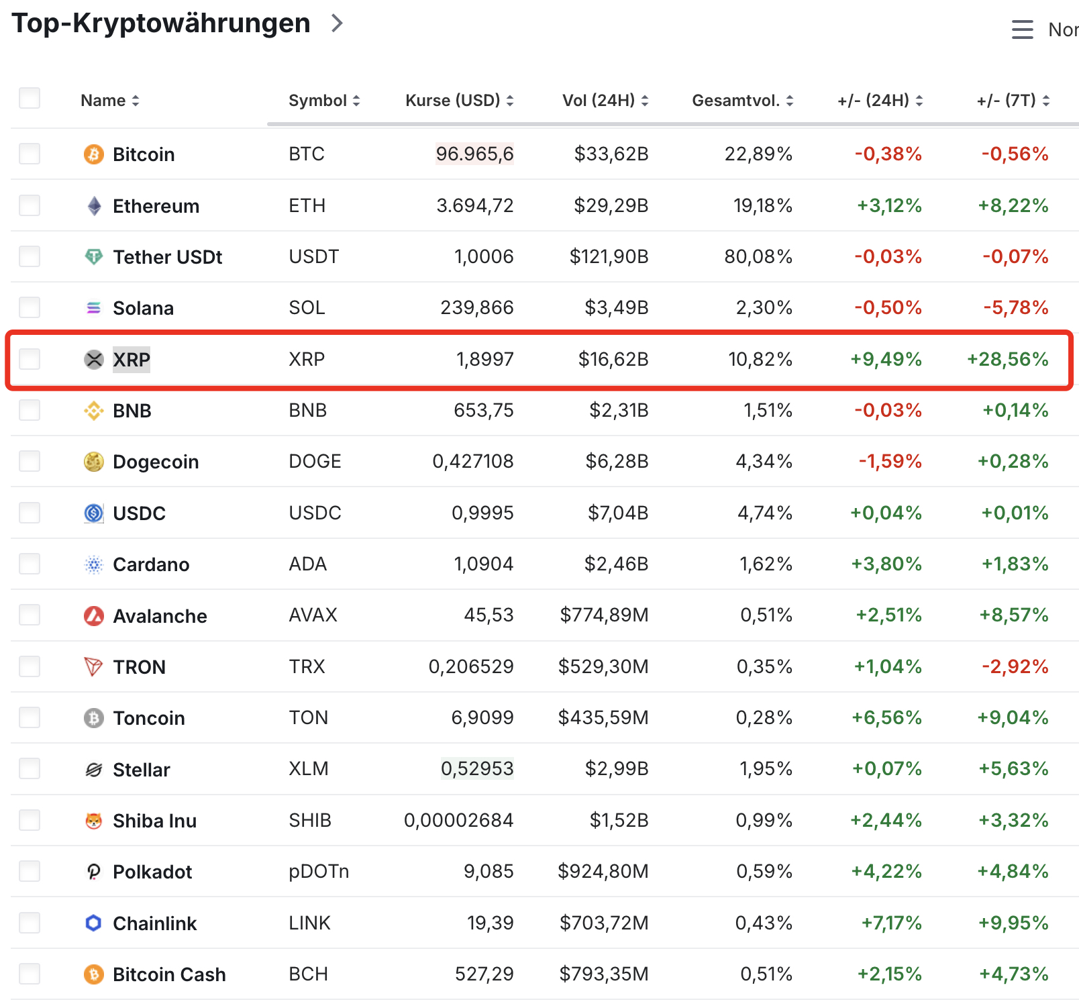Open the XRP name link
1079x1008 pixels.
[x=132, y=360]
